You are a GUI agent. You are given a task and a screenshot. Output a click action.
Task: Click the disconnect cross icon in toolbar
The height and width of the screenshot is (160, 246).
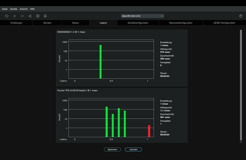coord(14,16)
